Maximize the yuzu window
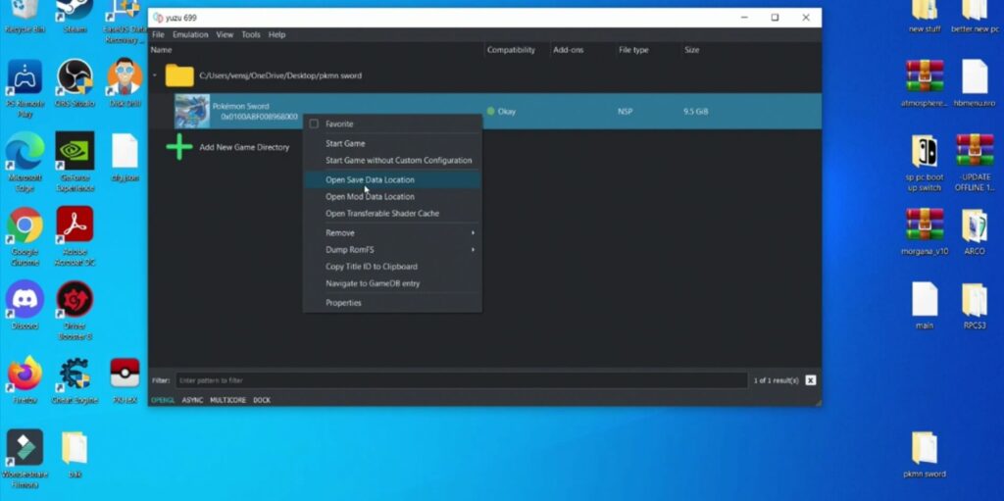Viewport: 1004px width, 501px height. [x=775, y=18]
